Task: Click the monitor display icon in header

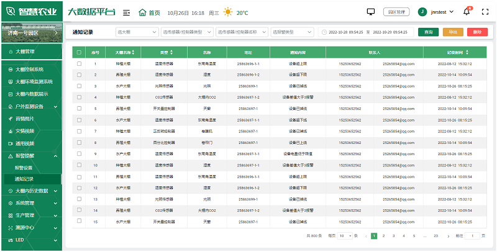Action: coord(371,12)
